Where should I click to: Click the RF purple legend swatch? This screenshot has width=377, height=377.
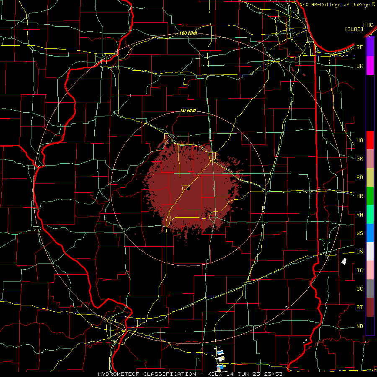pos(370,47)
